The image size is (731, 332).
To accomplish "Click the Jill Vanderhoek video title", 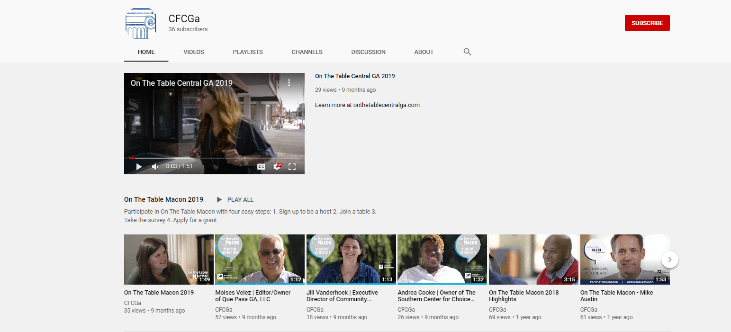I will [x=342, y=296].
